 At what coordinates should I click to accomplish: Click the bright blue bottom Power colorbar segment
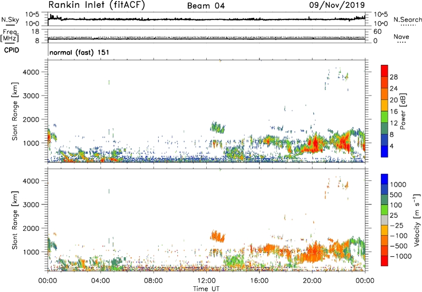click(x=385, y=151)
